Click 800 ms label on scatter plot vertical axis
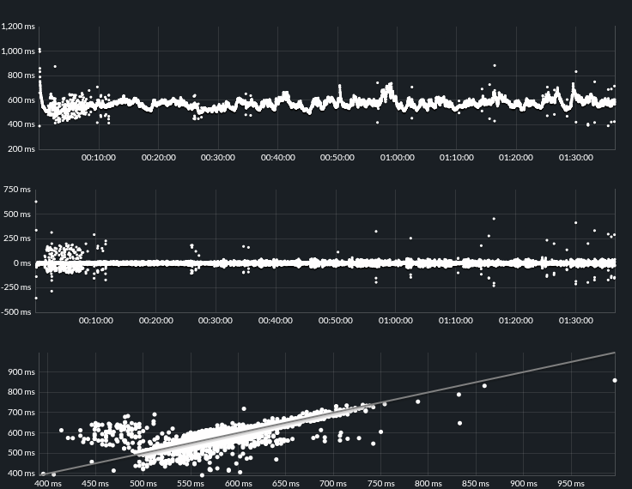 tap(21, 392)
